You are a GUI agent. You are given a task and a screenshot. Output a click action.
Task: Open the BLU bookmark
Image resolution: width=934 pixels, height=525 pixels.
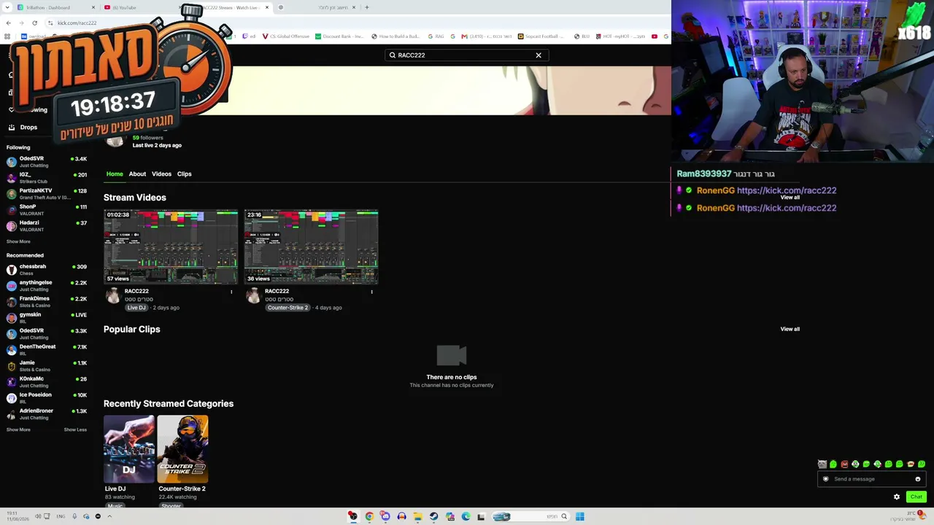click(582, 36)
